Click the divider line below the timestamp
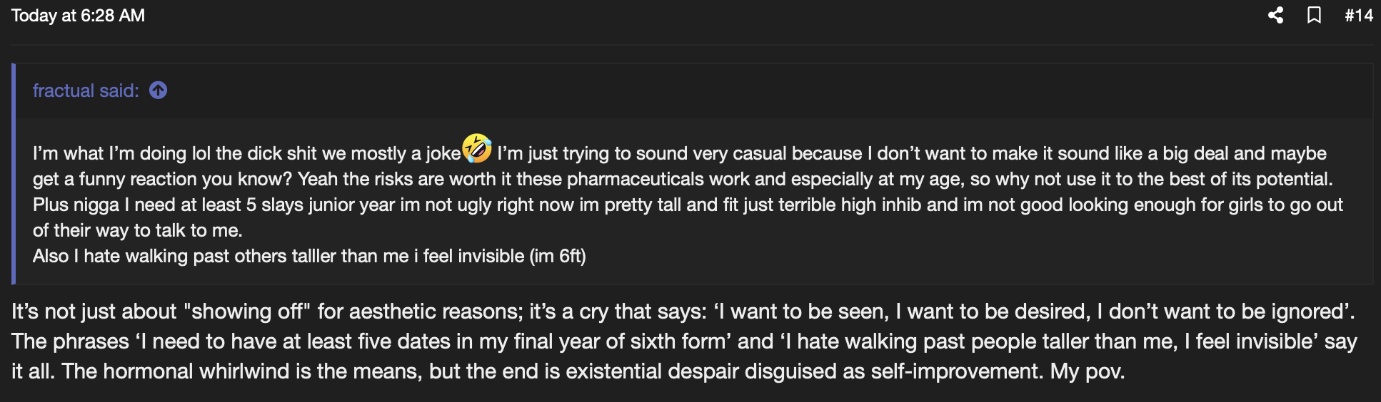The width and height of the screenshot is (1381, 402). (x=690, y=45)
